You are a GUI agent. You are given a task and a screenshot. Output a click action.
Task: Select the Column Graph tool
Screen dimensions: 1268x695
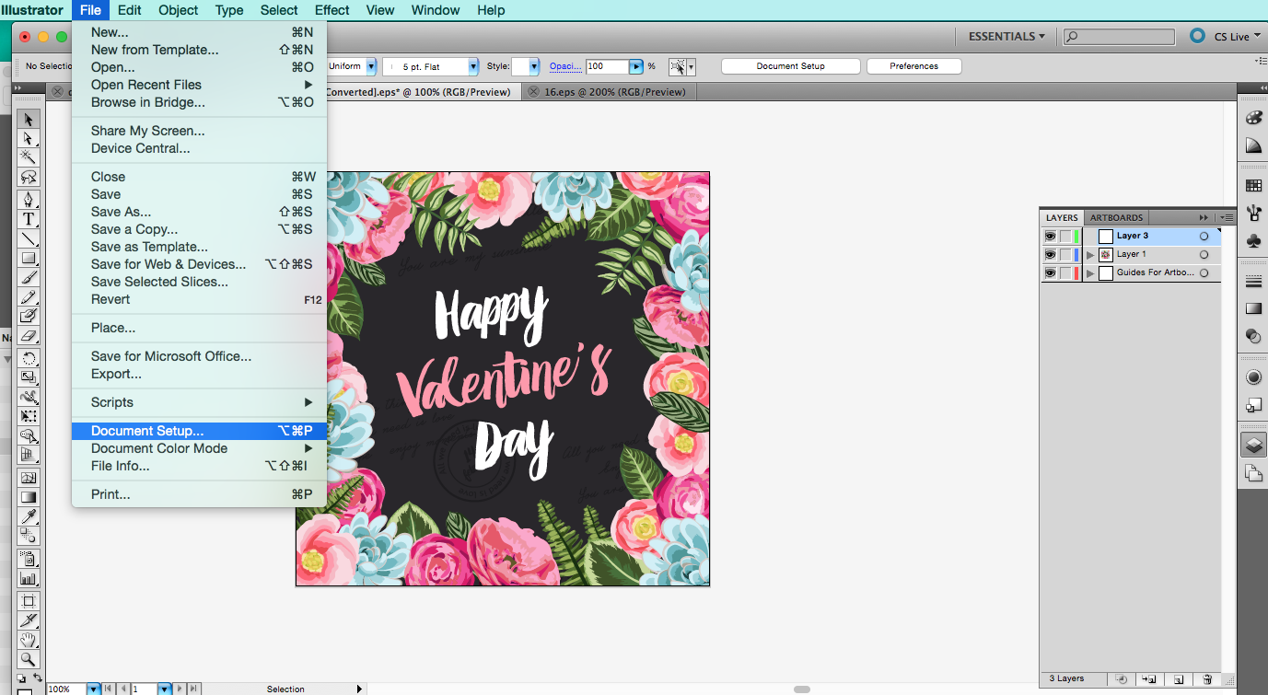click(29, 579)
